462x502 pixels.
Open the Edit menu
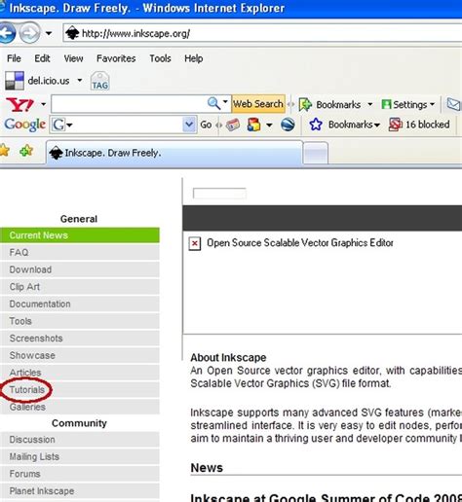click(42, 58)
